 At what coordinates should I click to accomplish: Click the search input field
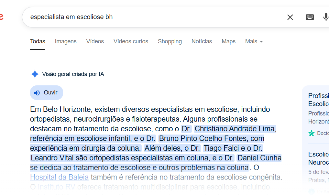click(x=155, y=17)
